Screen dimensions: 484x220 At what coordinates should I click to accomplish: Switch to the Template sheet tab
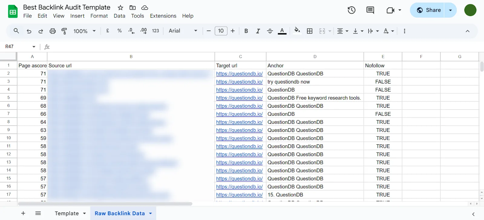tap(67, 213)
